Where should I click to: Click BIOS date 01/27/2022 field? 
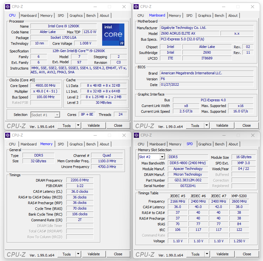tap(207, 84)
